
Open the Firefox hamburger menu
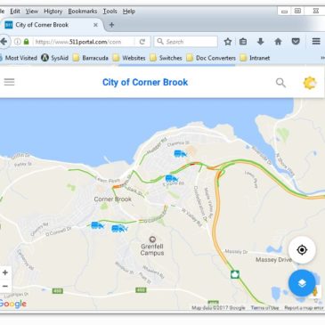[316, 41]
